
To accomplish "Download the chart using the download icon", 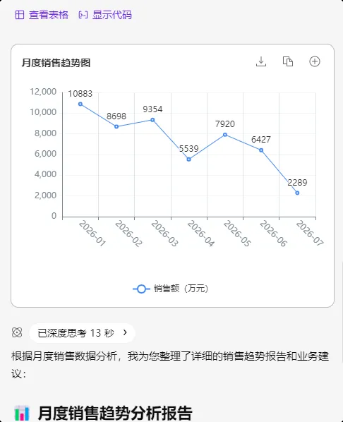I will pos(261,61).
